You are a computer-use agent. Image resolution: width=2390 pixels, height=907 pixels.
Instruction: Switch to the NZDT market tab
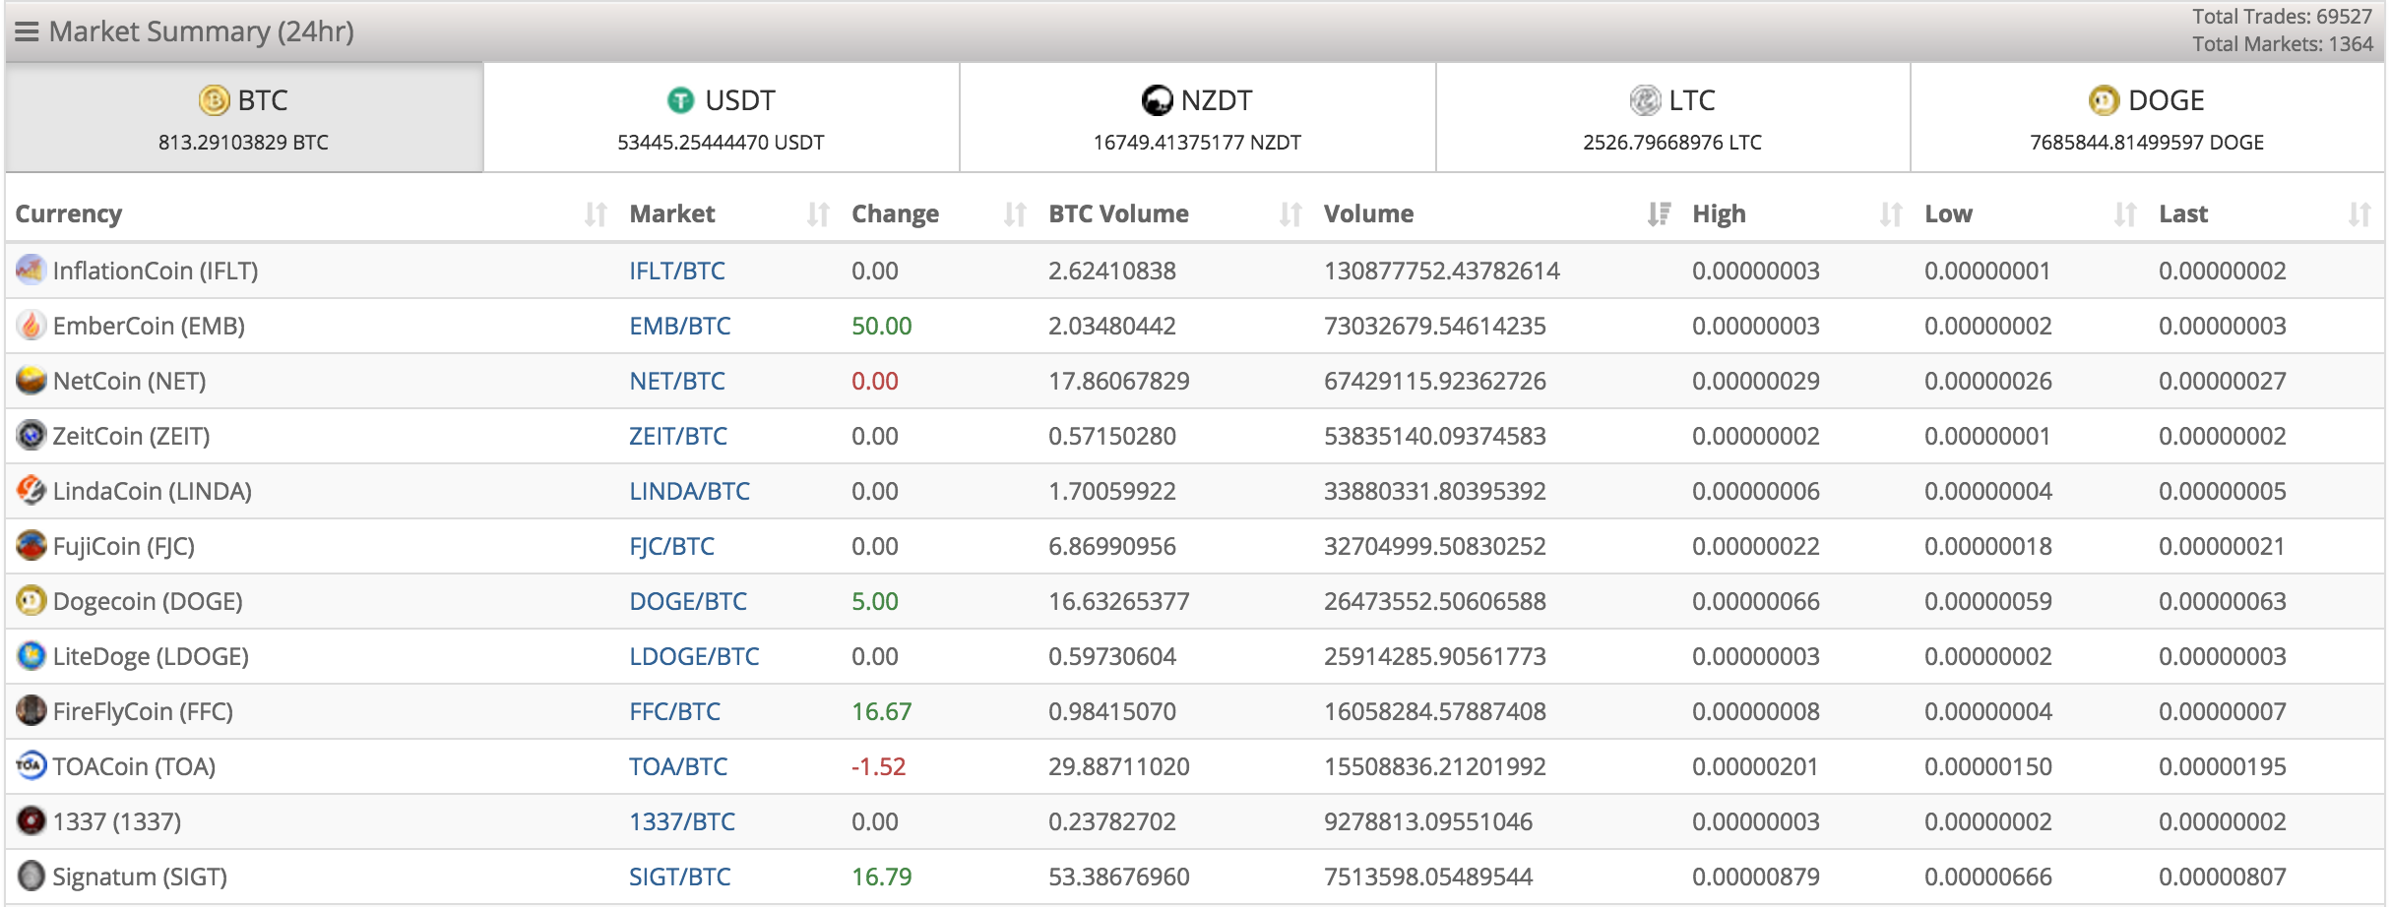coord(1198,117)
